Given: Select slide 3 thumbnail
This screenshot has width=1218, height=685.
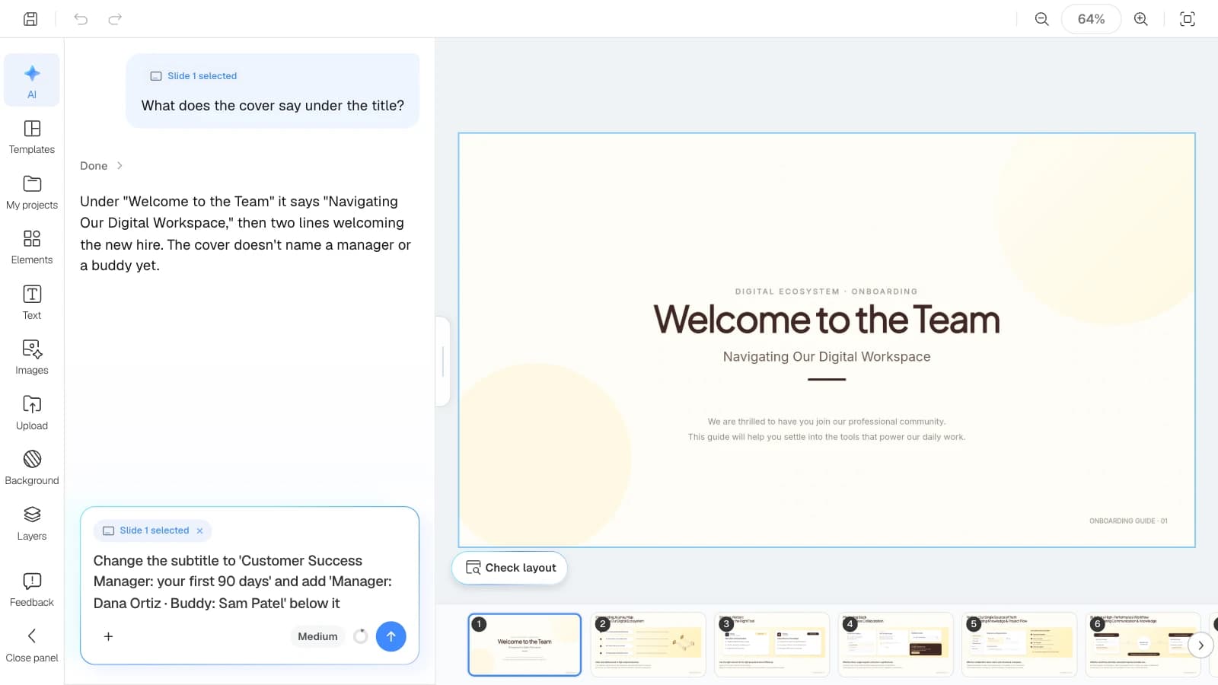Looking at the screenshot, I should pos(772,644).
